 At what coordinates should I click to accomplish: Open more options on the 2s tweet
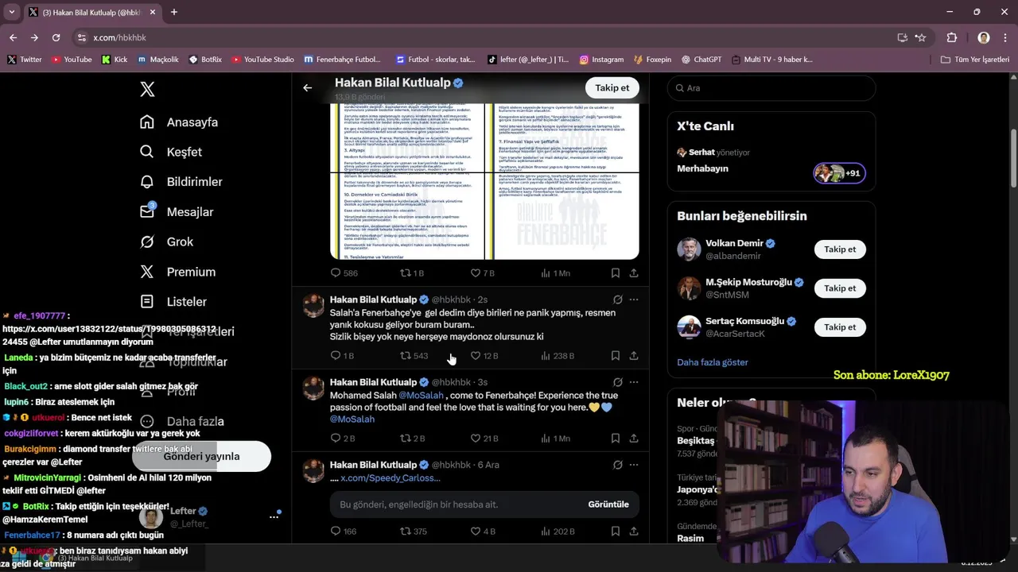[634, 300]
